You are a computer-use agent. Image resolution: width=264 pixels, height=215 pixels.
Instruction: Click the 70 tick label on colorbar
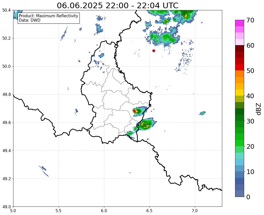pyautogui.click(x=250, y=20)
